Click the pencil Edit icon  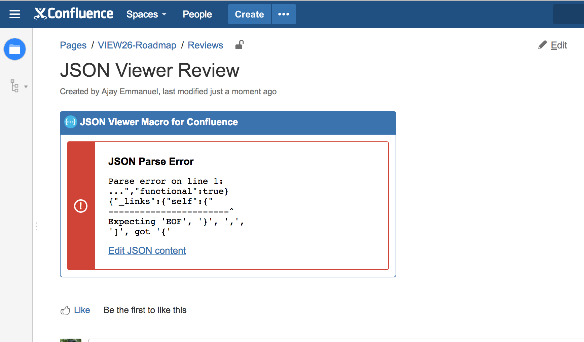(542, 45)
